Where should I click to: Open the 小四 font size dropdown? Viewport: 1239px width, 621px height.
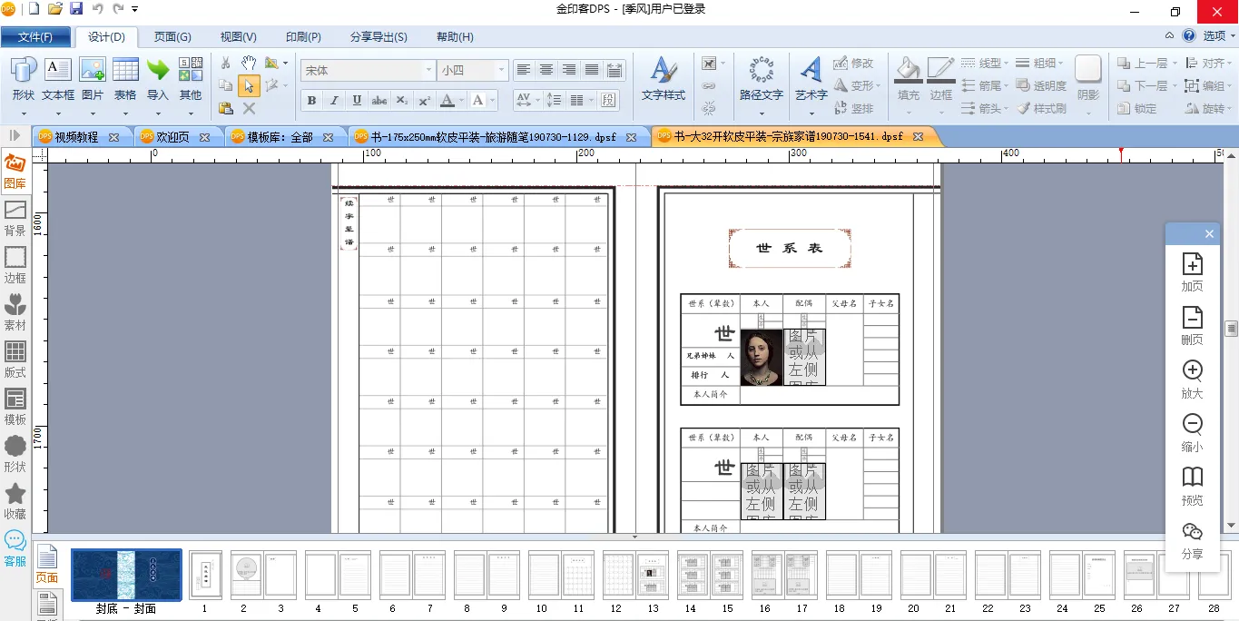(x=500, y=70)
